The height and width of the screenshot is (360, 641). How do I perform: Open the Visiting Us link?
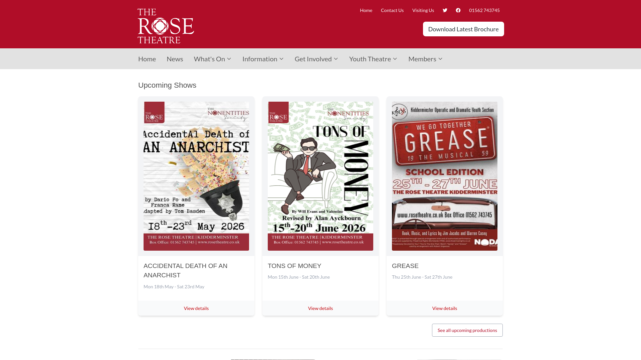pos(423,10)
